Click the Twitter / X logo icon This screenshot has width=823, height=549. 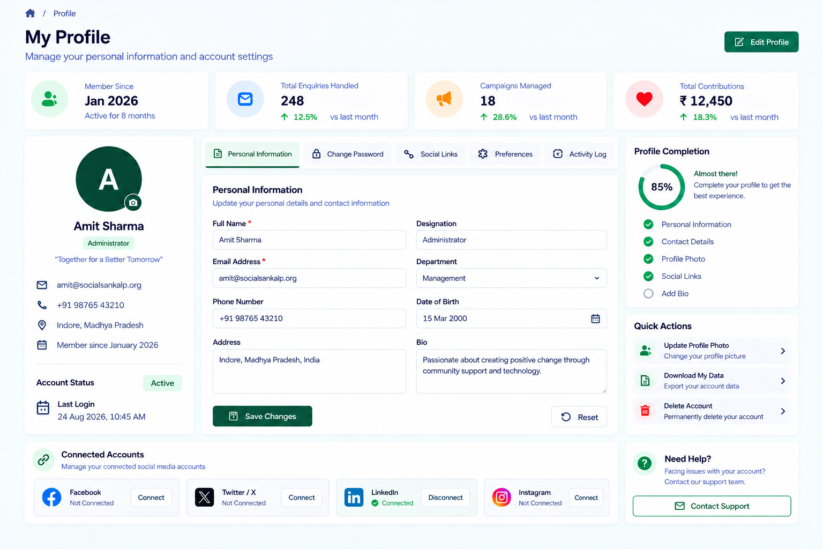(204, 498)
